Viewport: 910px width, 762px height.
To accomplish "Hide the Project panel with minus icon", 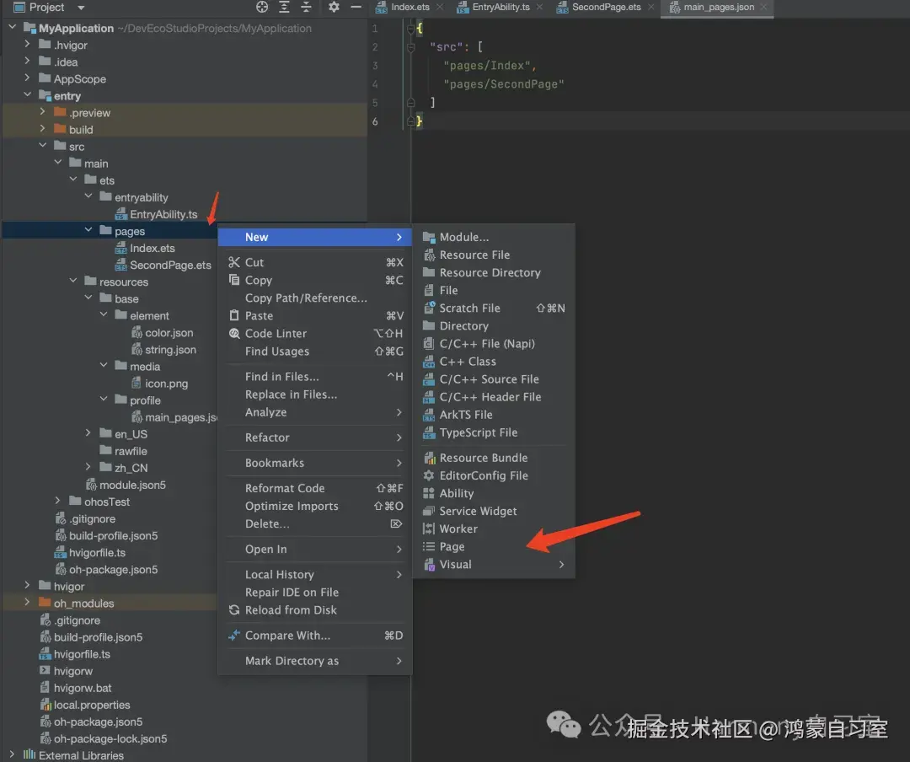I will coord(356,7).
